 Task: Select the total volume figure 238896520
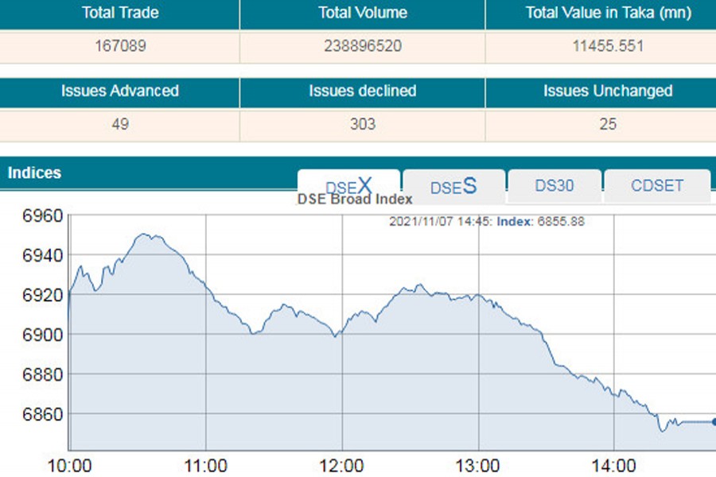click(362, 46)
